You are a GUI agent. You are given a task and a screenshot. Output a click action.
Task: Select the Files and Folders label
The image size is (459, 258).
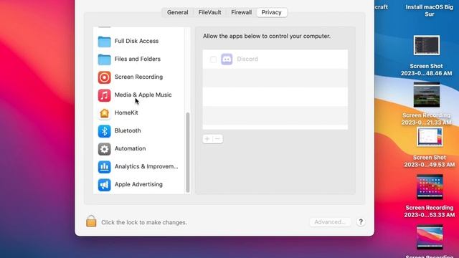click(138, 59)
